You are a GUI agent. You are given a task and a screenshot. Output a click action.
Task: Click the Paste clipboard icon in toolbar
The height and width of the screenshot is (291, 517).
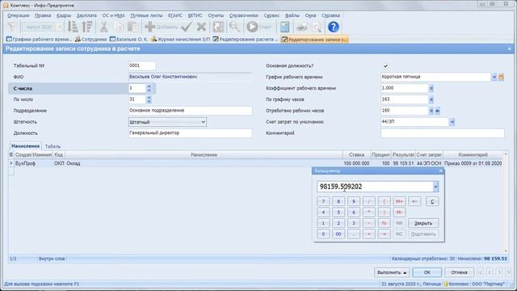click(x=132, y=27)
